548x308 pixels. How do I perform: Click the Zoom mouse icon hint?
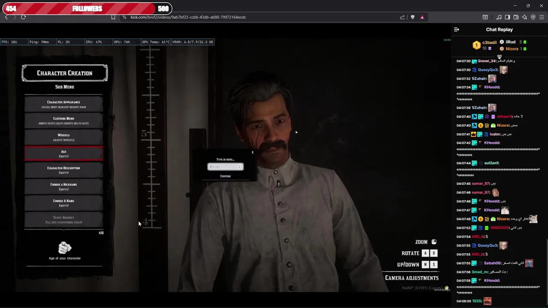point(434,242)
